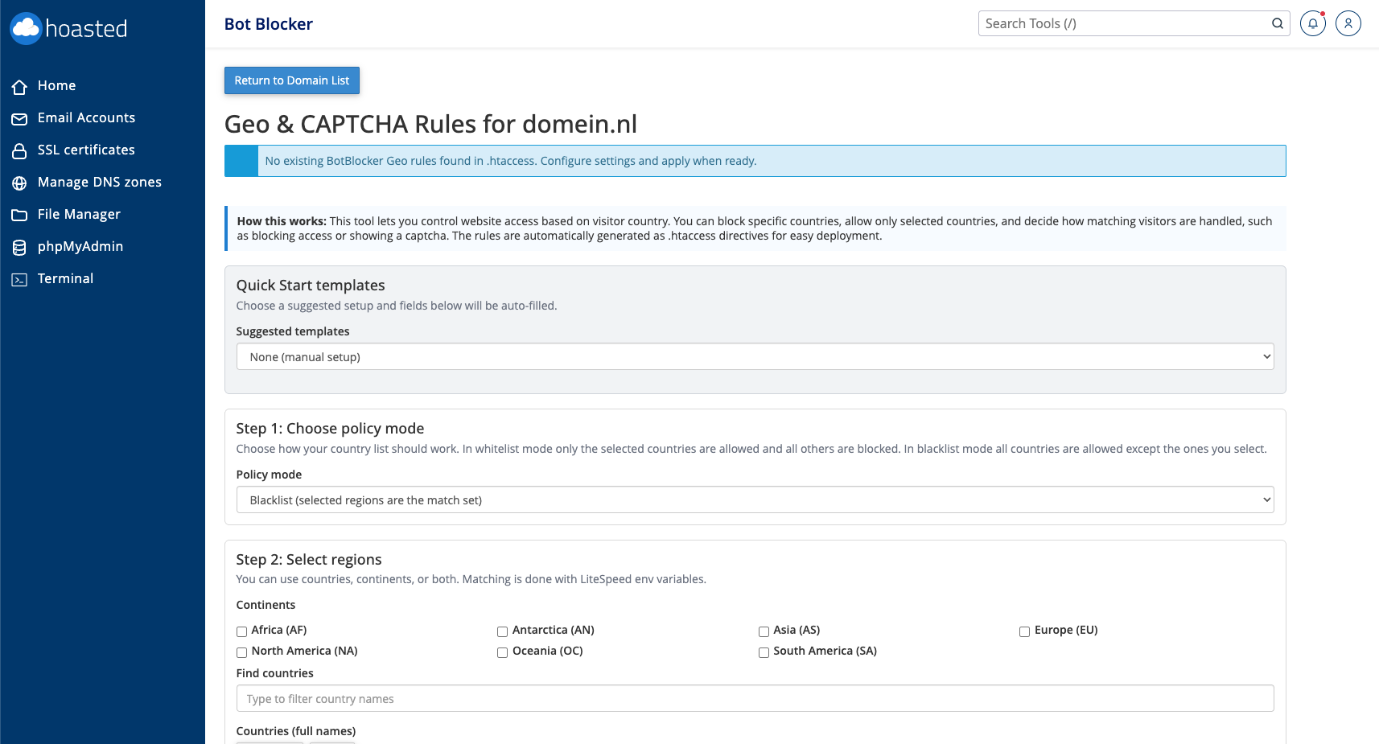The image size is (1379, 744).
Task: Check the Africa (AF) continent box
Action: click(241, 631)
